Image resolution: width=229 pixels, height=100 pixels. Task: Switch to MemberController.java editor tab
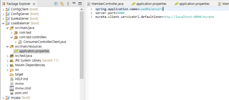click(105, 4)
